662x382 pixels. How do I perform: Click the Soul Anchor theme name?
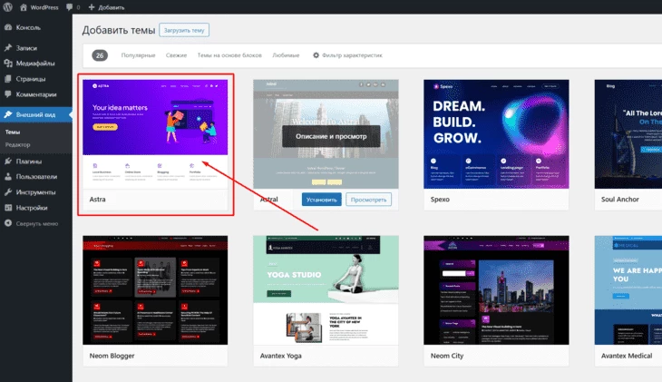pyautogui.click(x=620, y=199)
